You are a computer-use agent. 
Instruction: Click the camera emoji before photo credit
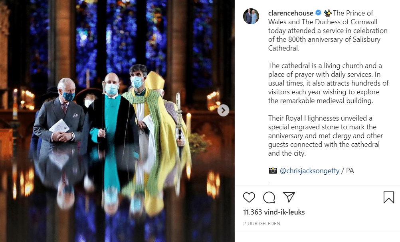tap(273, 171)
